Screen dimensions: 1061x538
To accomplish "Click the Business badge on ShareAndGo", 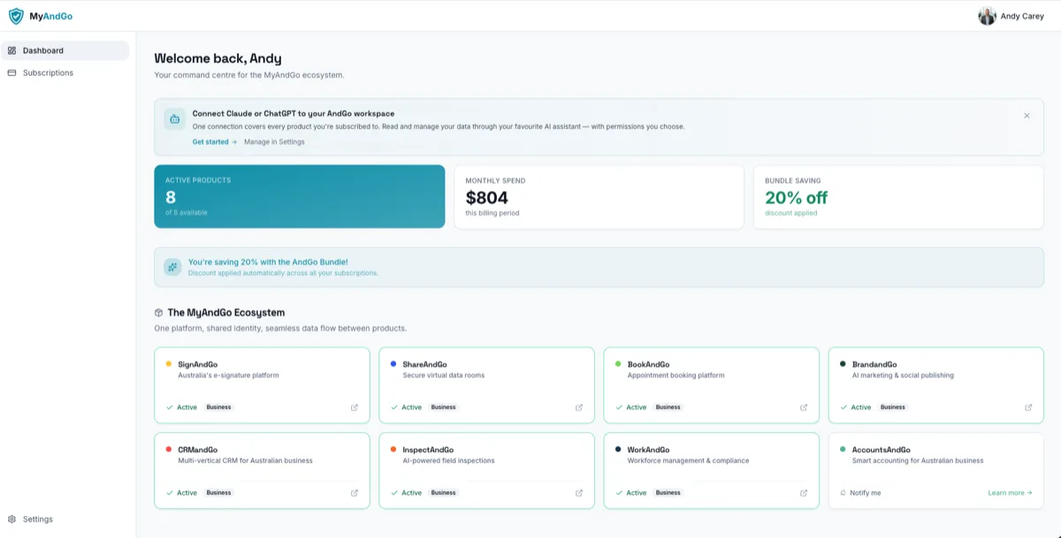I will pyautogui.click(x=443, y=407).
